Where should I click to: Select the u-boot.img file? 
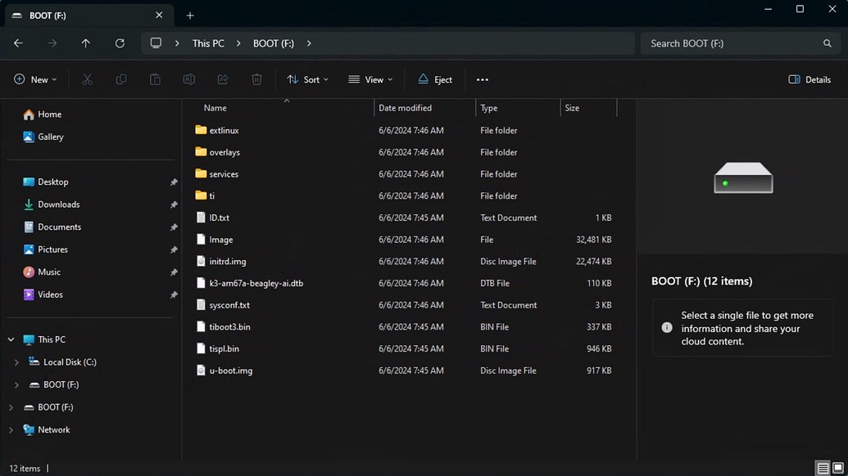(x=230, y=370)
